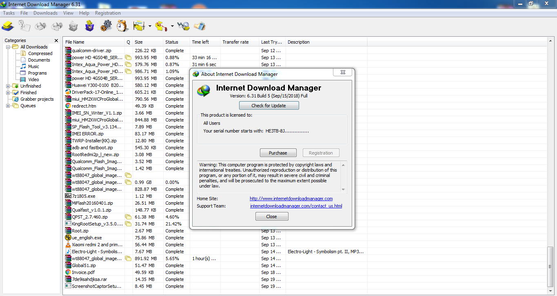Click the queue icon in the 891.92 MB row
Viewport: 557px width, 296px height.
pyautogui.click(x=128, y=258)
